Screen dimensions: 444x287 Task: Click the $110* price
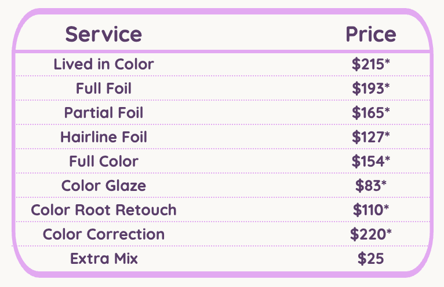tap(370, 209)
